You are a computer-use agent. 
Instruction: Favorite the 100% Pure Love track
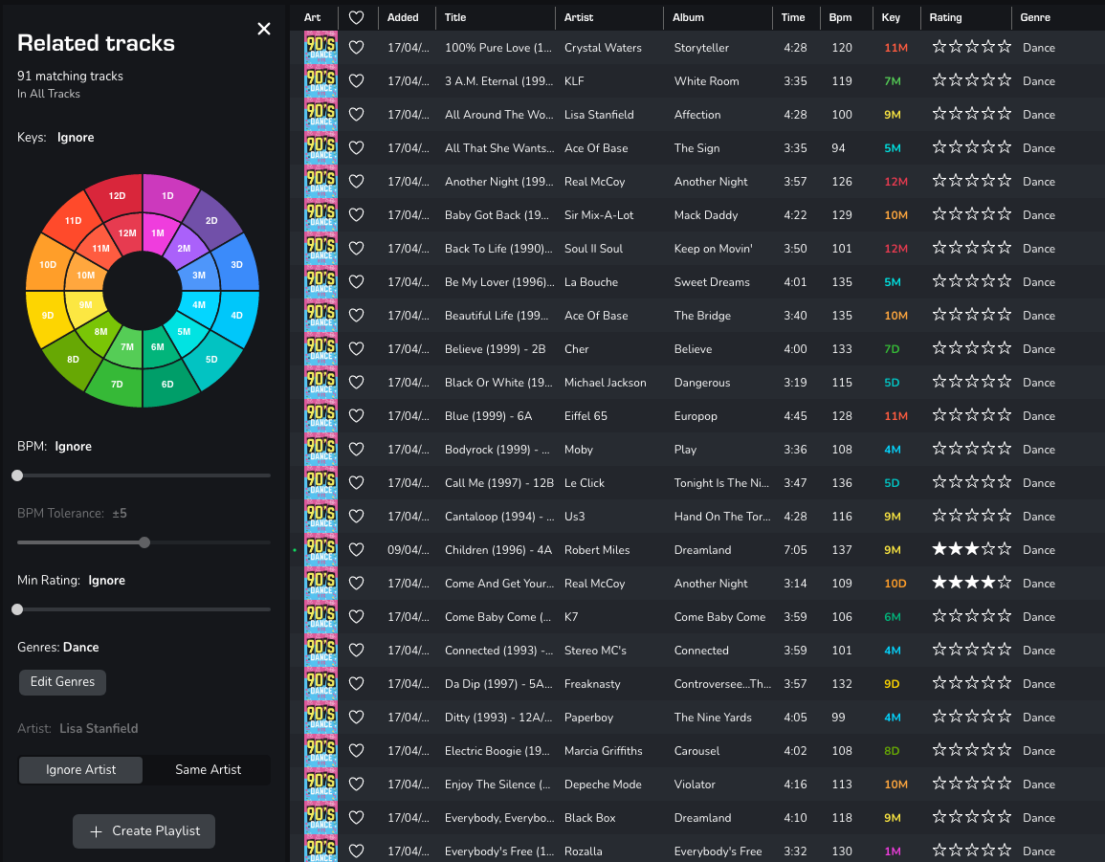tap(357, 47)
